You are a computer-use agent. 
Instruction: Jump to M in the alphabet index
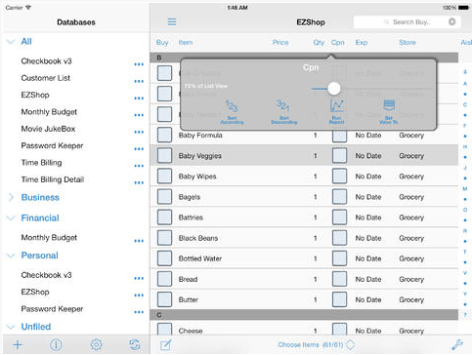click(465, 189)
